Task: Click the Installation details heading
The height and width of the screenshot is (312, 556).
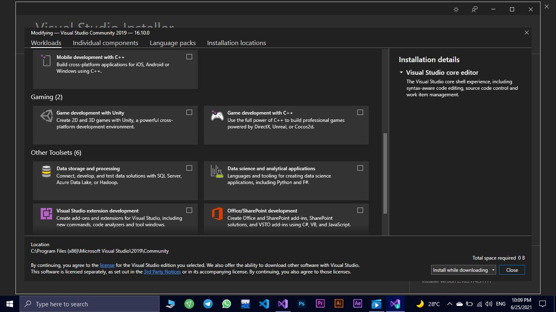Action: (429, 60)
